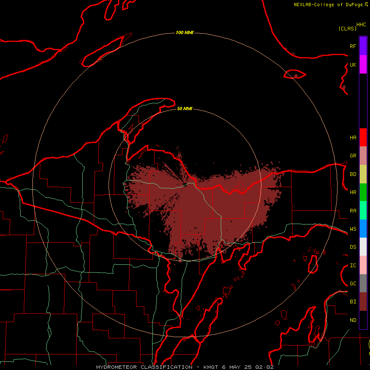The width and height of the screenshot is (370, 370).
Task: Click the 100 NMI range ring label
Action: [x=185, y=32]
